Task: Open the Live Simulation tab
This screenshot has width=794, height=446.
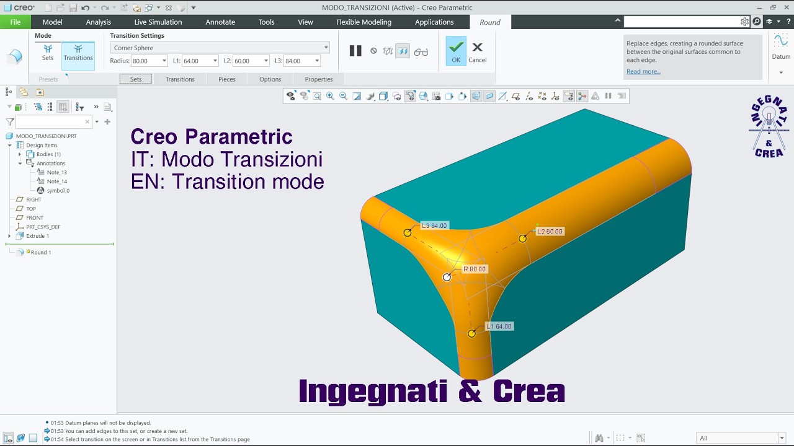Action: (158, 22)
